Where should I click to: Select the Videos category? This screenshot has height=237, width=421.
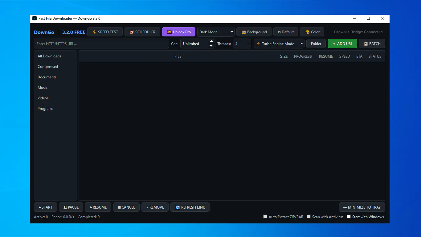click(55, 98)
